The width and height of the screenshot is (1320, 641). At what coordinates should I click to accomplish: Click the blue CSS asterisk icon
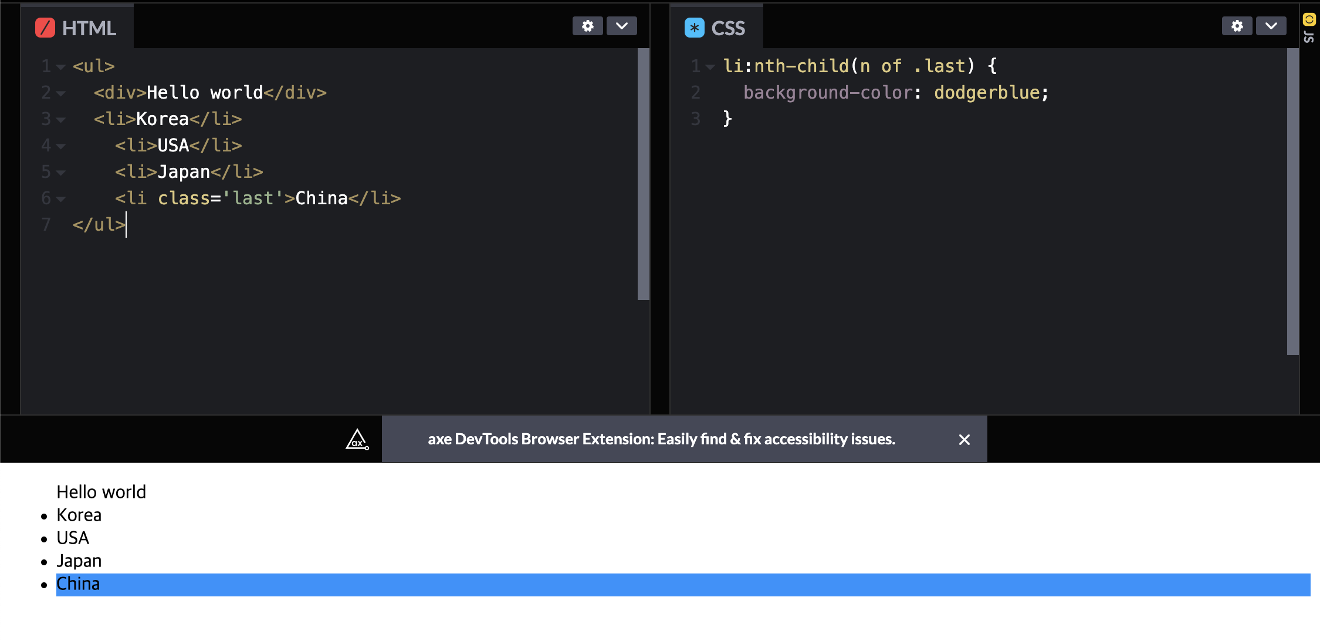point(695,28)
